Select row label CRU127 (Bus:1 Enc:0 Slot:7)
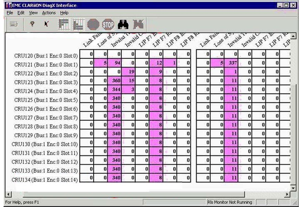The height and width of the screenshot is (207, 299). [x=46, y=118]
